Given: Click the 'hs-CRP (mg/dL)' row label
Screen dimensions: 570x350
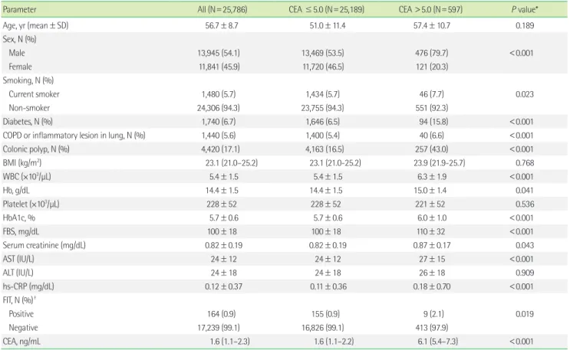Looking at the screenshot, I should coord(28,286).
